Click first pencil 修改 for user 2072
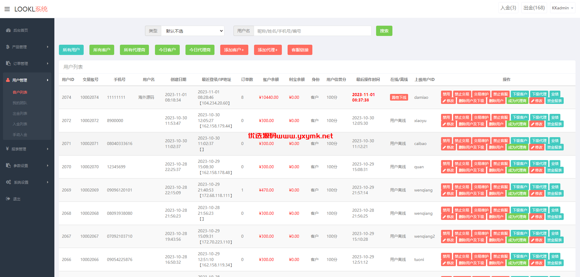580x277 pixels. pyautogui.click(x=449, y=124)
